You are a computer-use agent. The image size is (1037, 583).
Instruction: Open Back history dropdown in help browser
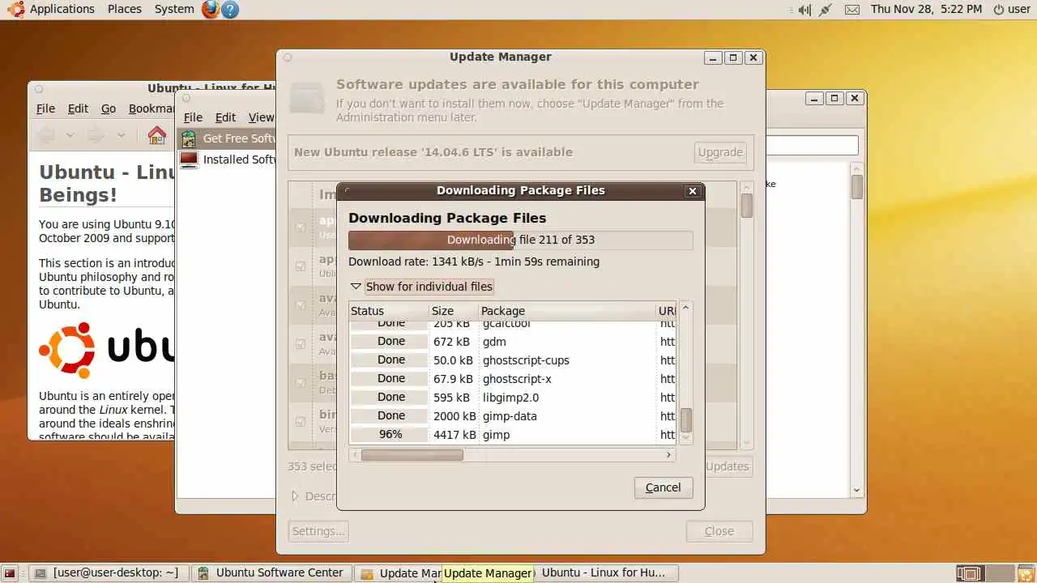70,135
